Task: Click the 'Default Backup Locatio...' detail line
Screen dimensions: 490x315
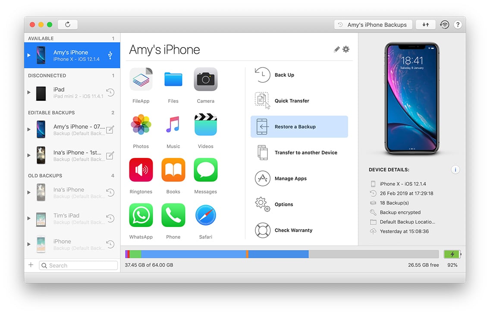Action: click(407, 222)
